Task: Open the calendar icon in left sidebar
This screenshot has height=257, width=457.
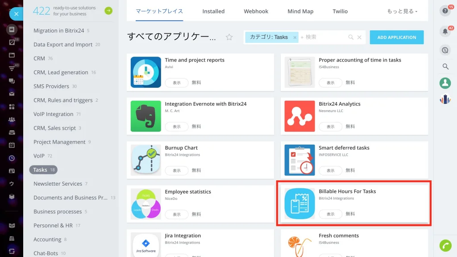Action: [12, 145]
